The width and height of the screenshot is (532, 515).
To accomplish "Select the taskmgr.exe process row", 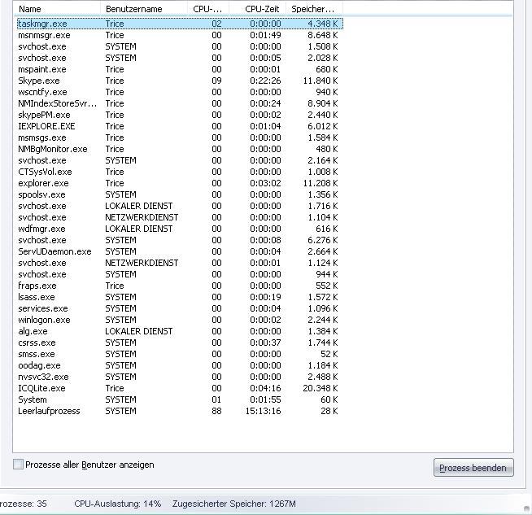I will [x=180, y=24].
